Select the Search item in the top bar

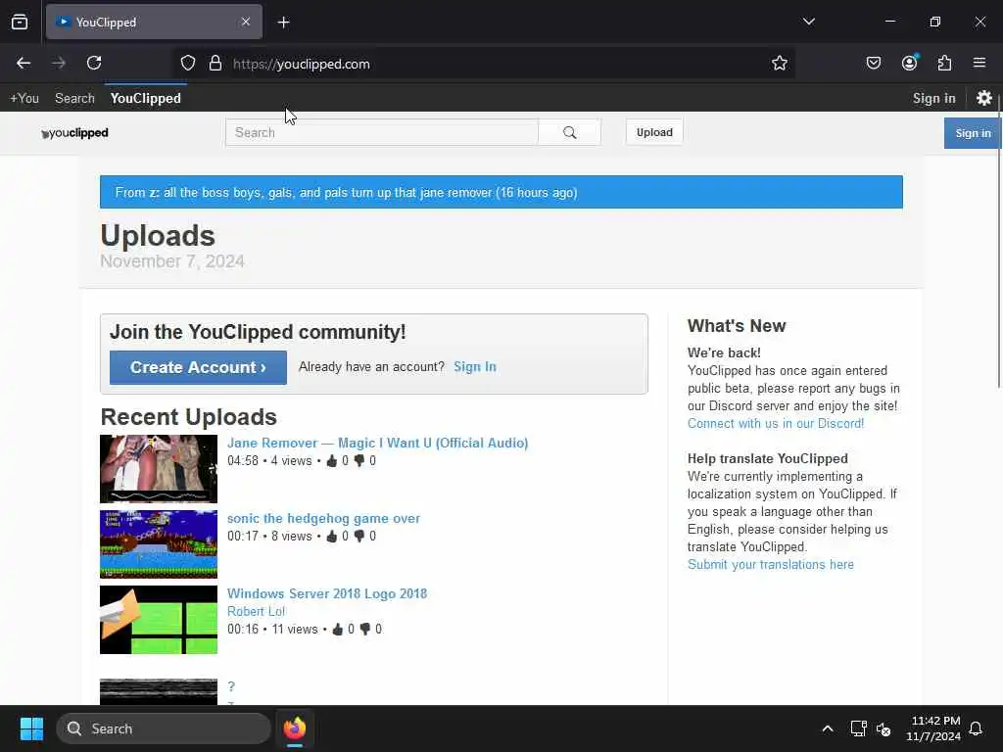point(74,99)
